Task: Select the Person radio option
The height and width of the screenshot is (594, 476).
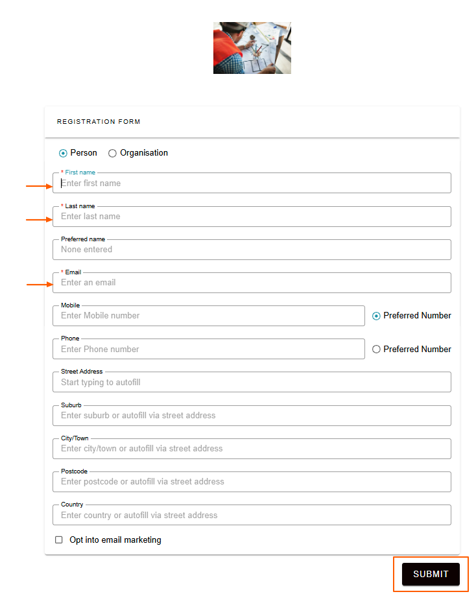Action: (63, 153)
